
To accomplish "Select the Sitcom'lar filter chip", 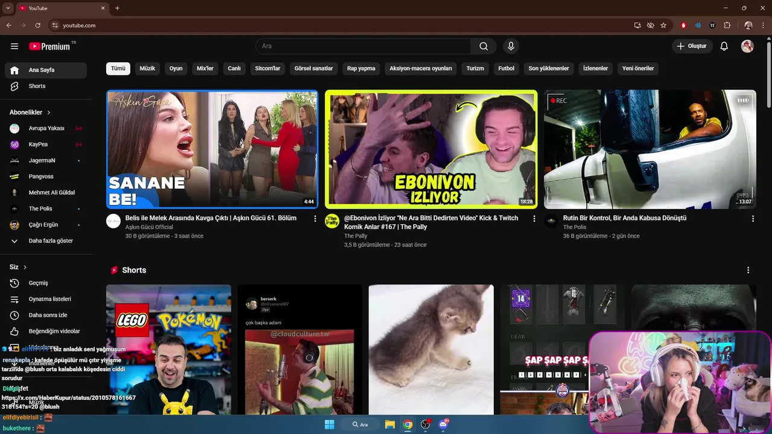I will point(268,69).
